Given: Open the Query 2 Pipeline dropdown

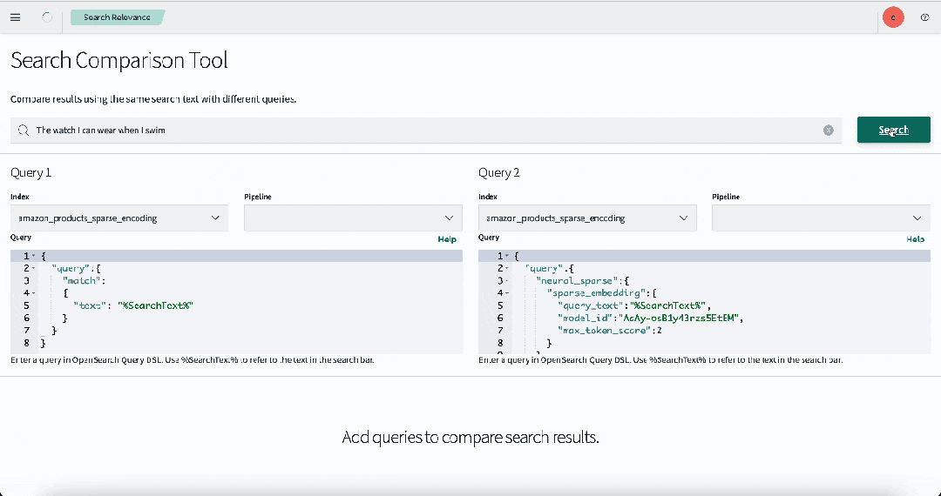Looking at the screenshot, I should click(821, 218).
